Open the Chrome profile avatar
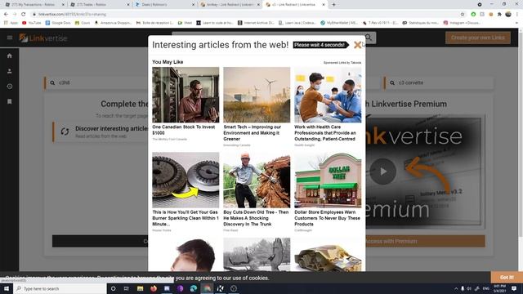The width and height of the screenshot is (523, 294). click(508, 15)
